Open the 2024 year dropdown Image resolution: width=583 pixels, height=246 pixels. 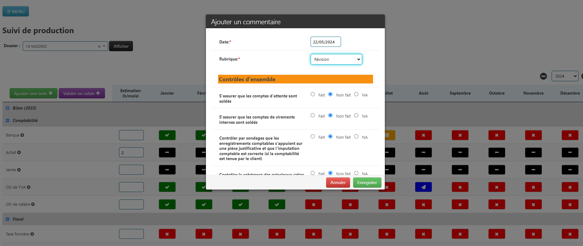565,76
